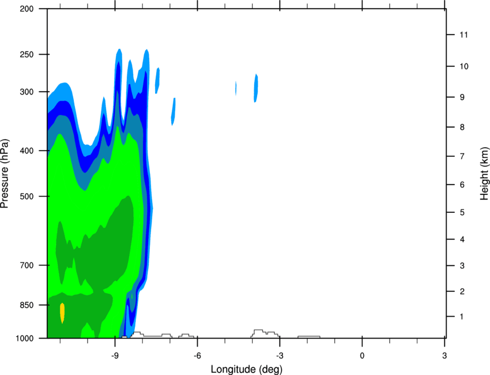The image size is (490, 375).
Task: Click the 700 pressure tick label
Action: [x=27, y=265]
